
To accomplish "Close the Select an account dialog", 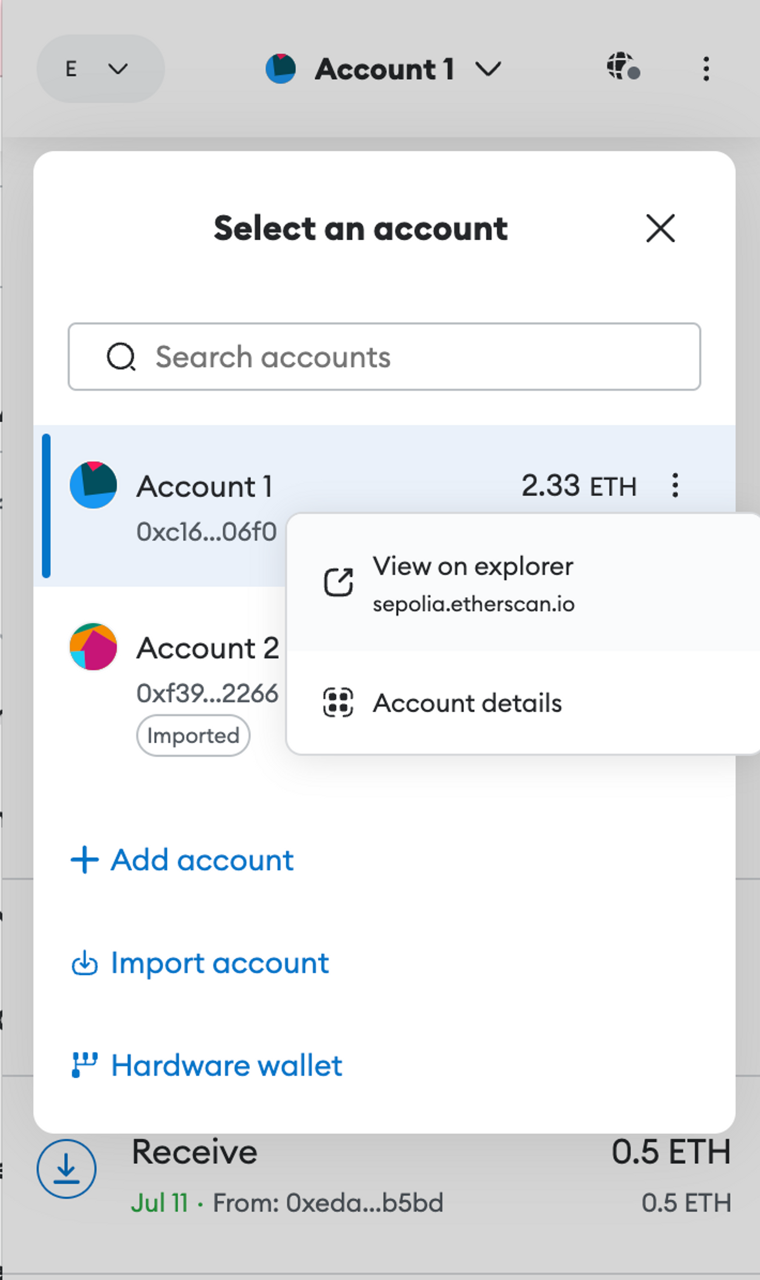I will click(x=660, y=228).
